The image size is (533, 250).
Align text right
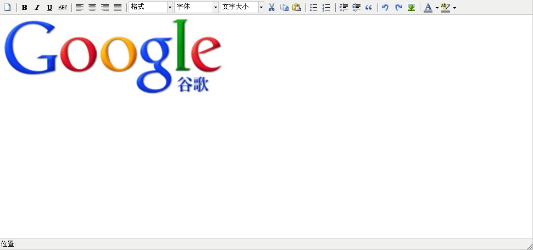click(x=105, y=7)
